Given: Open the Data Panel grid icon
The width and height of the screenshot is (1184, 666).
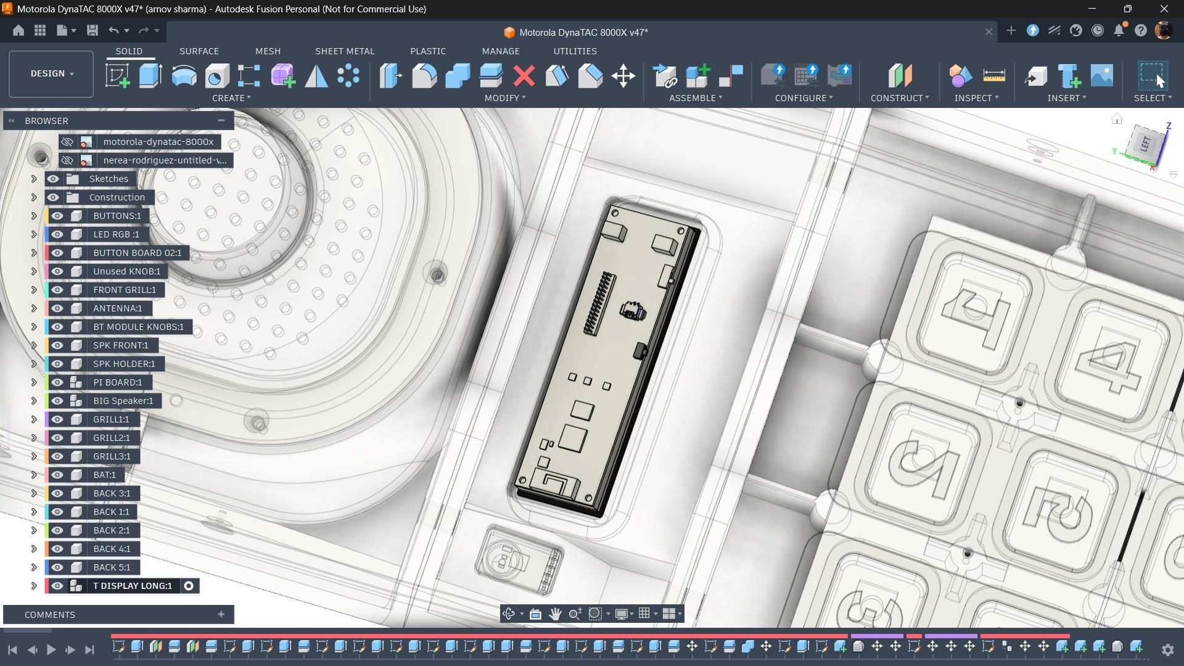Looking at the screenshot, I should click(40, 30).
